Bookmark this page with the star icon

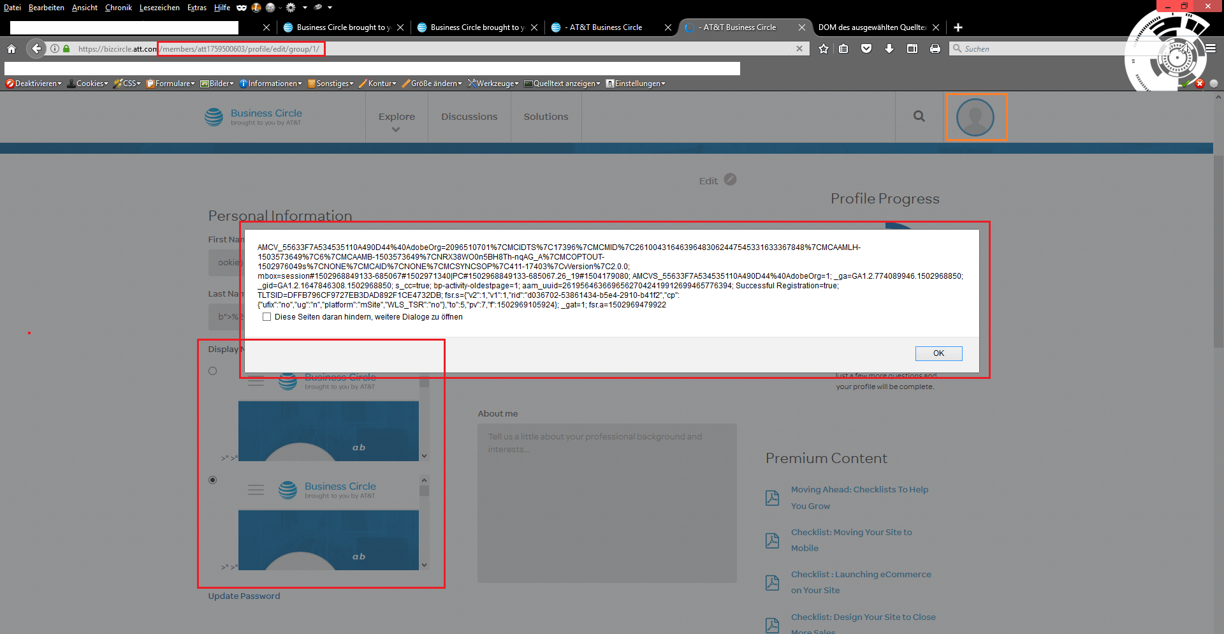[x=824, y=48]
